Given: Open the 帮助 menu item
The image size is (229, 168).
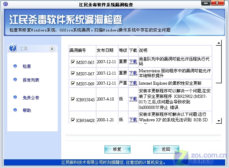Looking at the screenshot, I should click(x=27, y=110).
